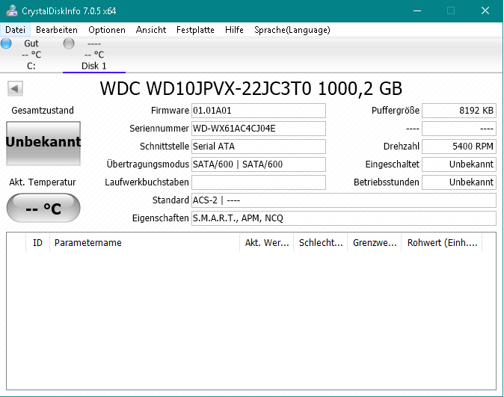Screen dimensions: 504x397
Task: Click the CrystalDiskInfo app icon in title bar
Action: pyautogui.click(x=11, y=10)
